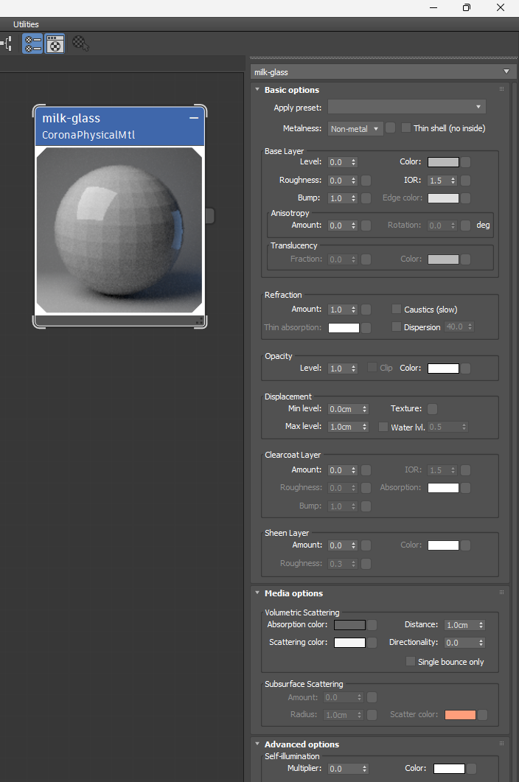Click the Refraction Amount spinner arrows
The width and height of the screenshot is (519, 782).
[x=353, y=310]
